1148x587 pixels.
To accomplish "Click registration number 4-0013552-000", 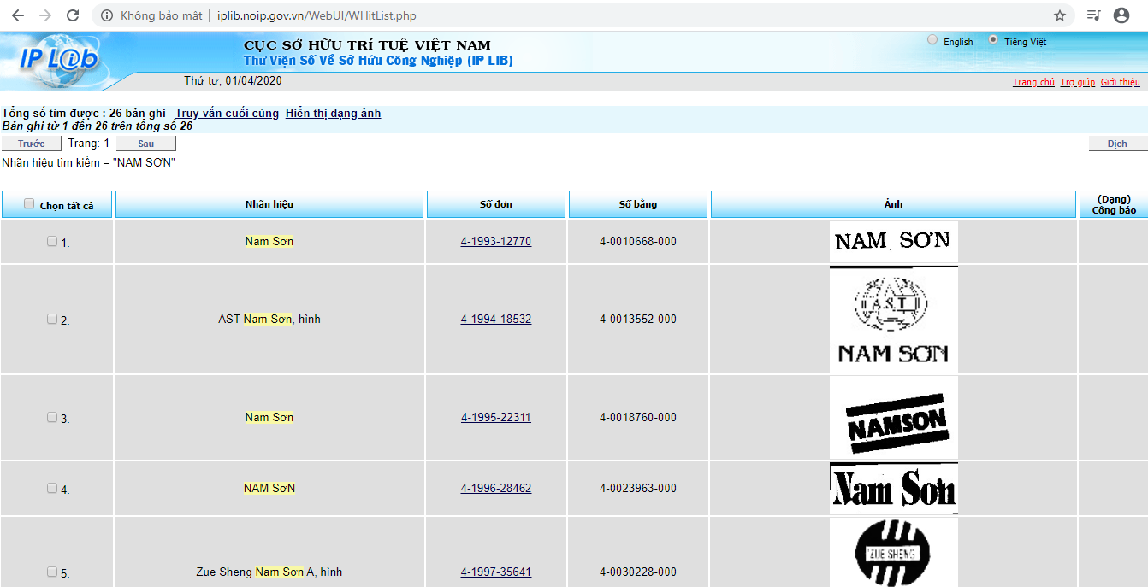I will click(x=638, y=319).
